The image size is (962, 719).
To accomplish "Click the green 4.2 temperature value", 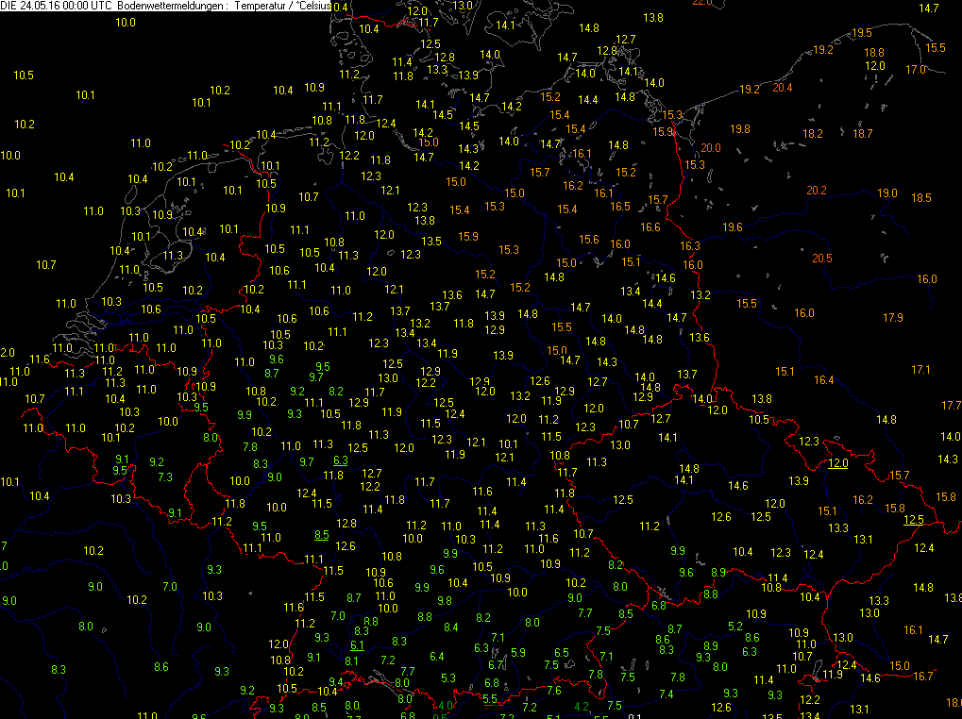I will 582,707.
